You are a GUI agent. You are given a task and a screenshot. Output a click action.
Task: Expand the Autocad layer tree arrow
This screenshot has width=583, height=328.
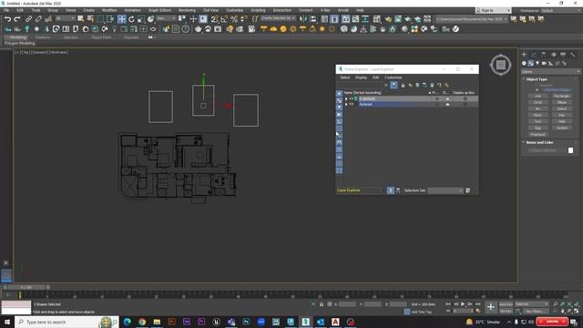(346, 104)
